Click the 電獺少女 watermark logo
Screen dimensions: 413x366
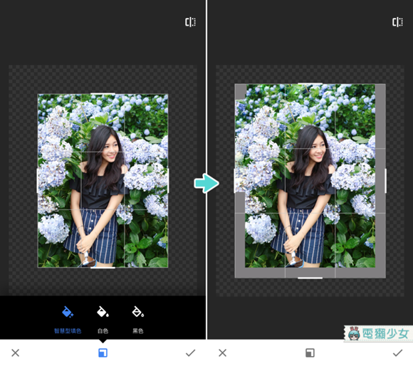(x=378, y=334)
